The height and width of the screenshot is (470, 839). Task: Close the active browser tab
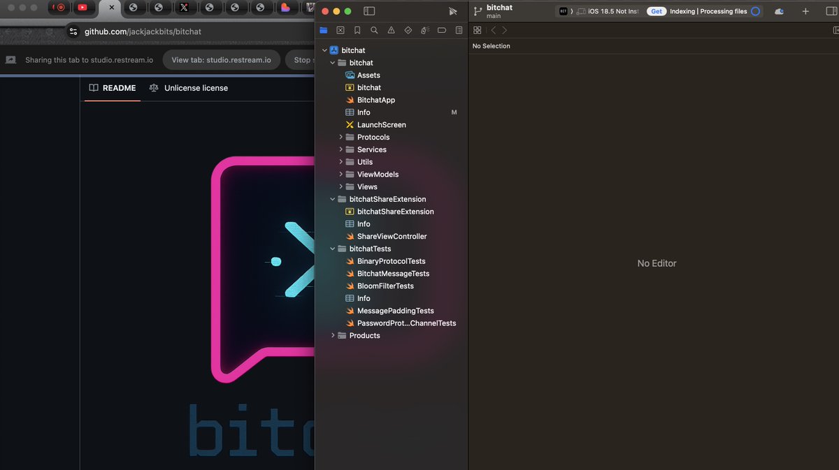click(111, 8)
